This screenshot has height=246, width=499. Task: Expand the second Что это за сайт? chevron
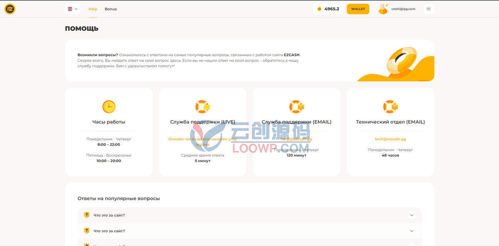(412, 231)
